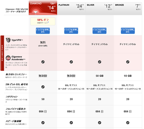Viewport: 144px width, 129px height.
Task: Click the VyprVPN tornado logo icon
Action: (x=8, y=40)
